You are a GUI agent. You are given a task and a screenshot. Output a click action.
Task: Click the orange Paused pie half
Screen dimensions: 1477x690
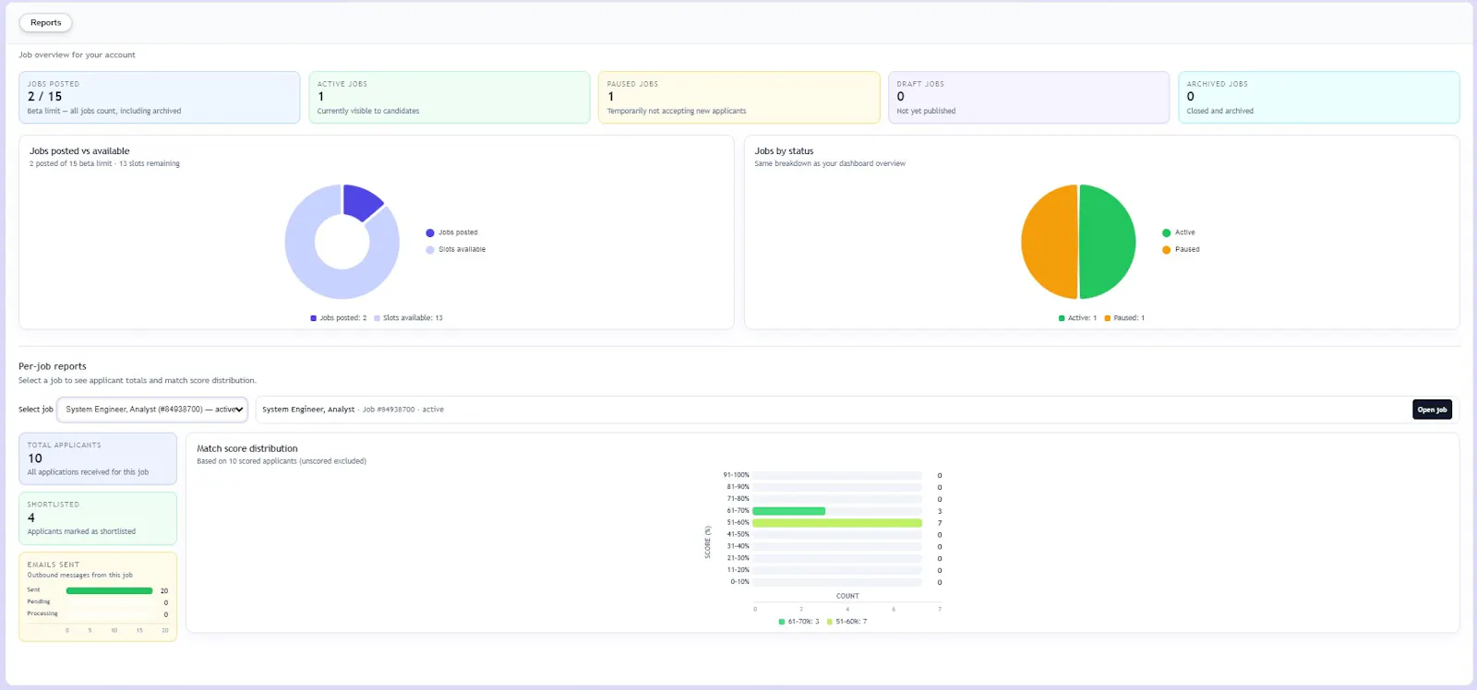click(1050, 242)
